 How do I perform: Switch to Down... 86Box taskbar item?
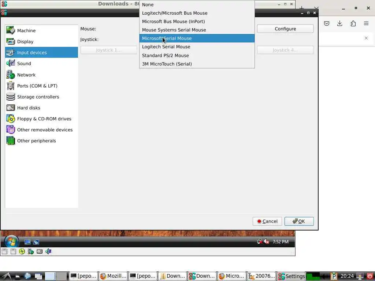(x=202, y=276)
